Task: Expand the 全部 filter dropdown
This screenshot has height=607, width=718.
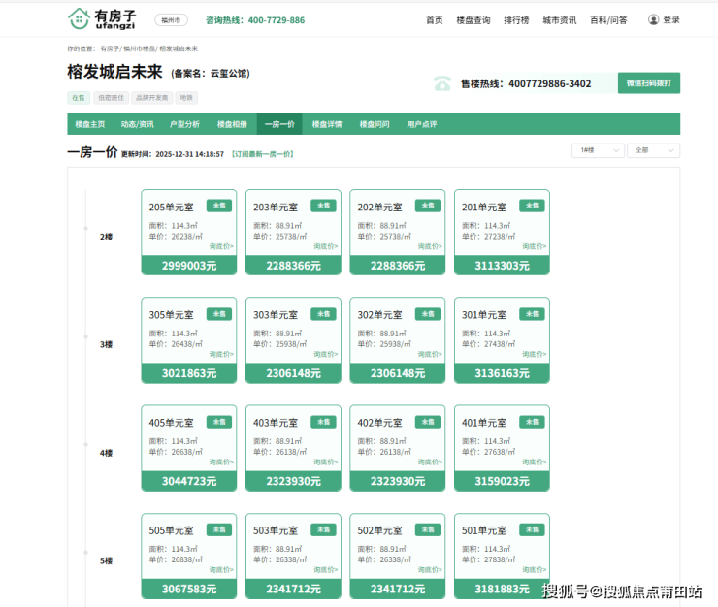Action: tap(653, 150)
